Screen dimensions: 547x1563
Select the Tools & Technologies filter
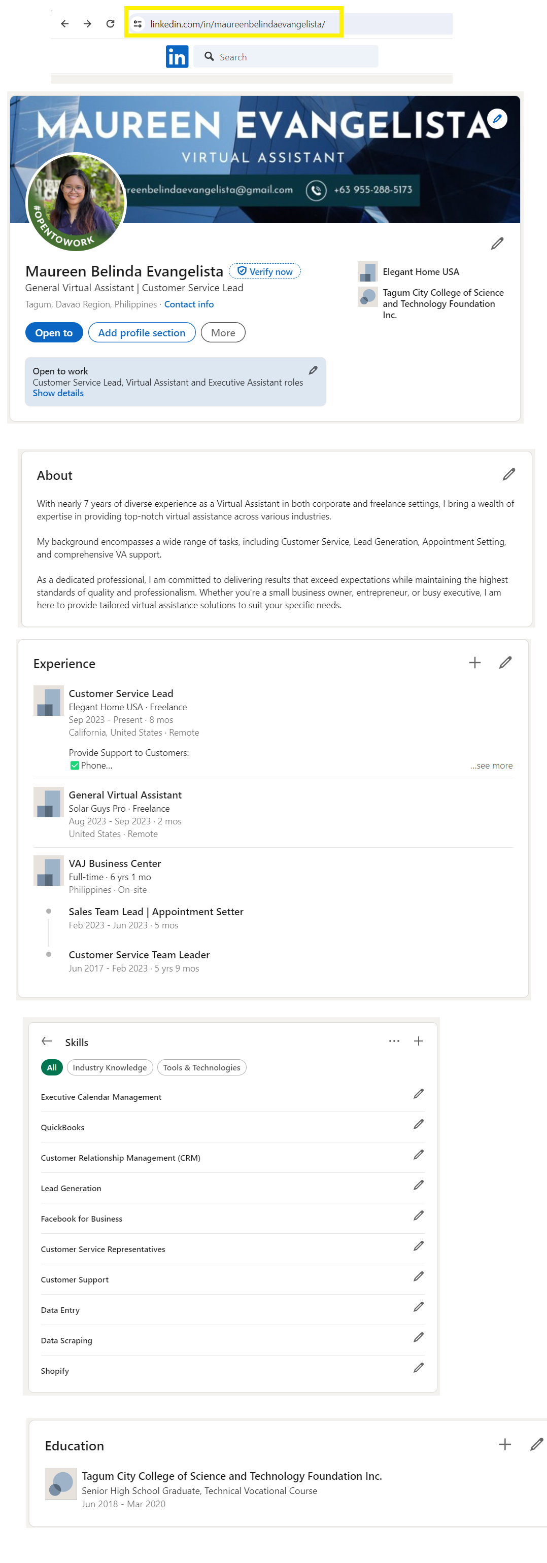[201, 1067]
